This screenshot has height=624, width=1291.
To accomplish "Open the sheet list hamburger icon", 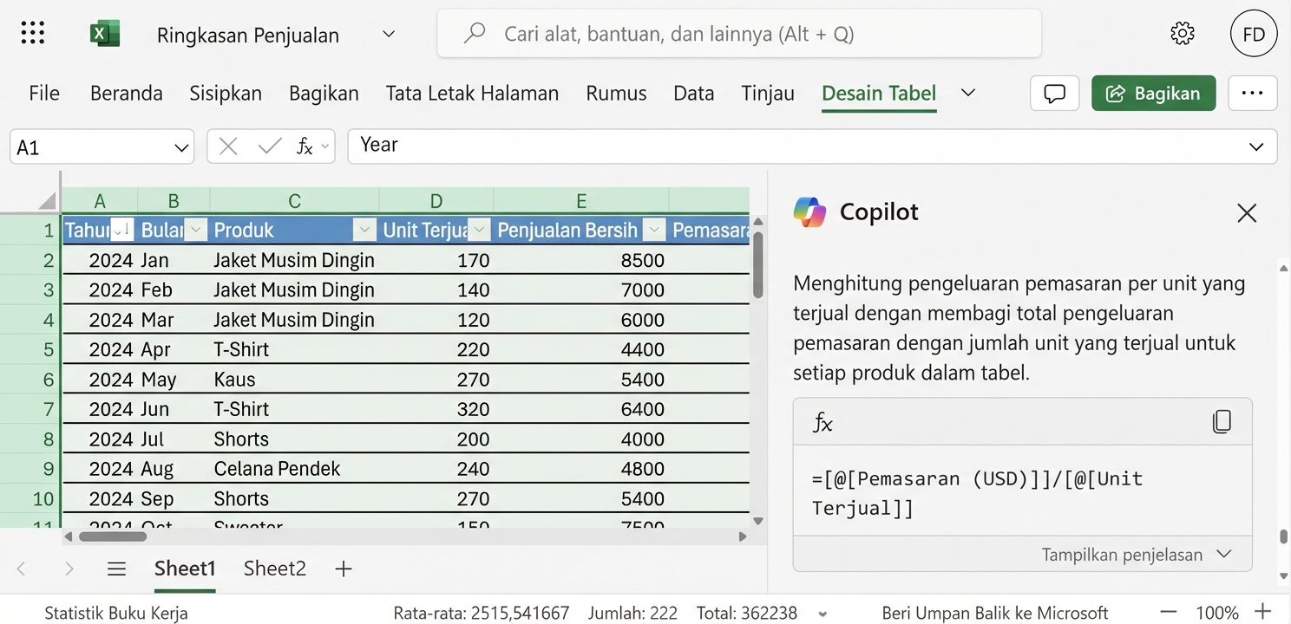I will tap(116, 569).
